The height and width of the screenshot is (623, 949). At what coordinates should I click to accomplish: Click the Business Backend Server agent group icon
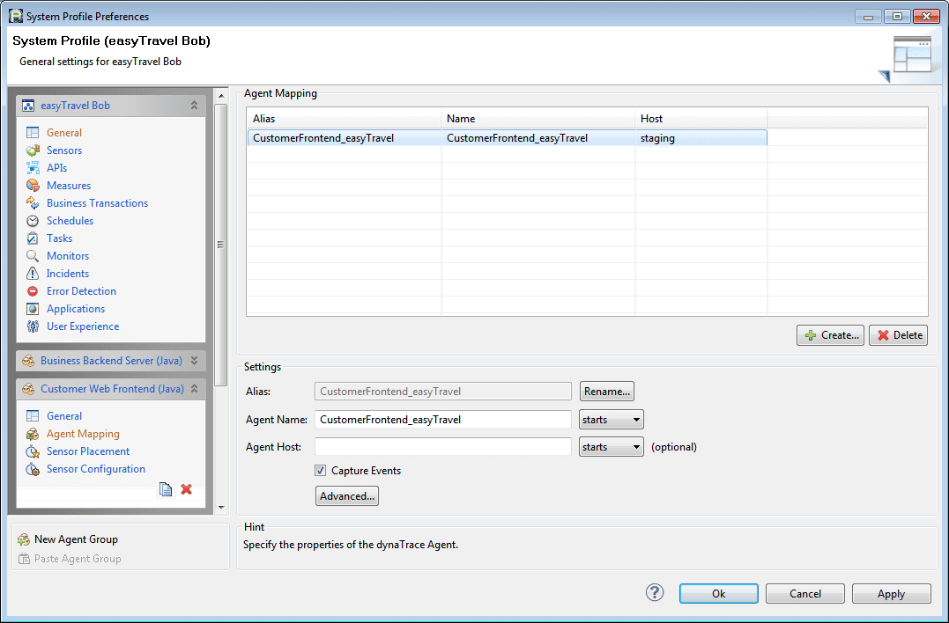click(28, 361)
